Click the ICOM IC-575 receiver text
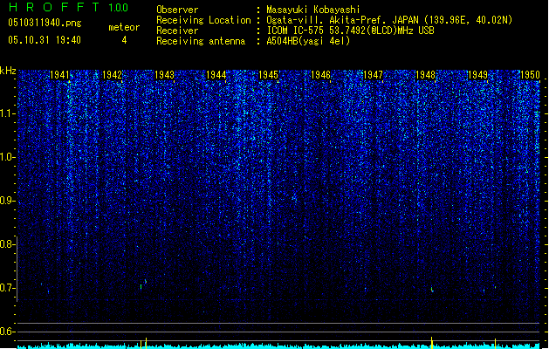The height and width of the screenshot is (349, 549). pos(350,31)
